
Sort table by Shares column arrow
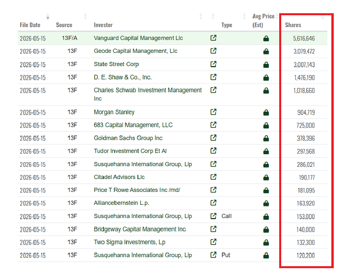[x=323, y=17]
